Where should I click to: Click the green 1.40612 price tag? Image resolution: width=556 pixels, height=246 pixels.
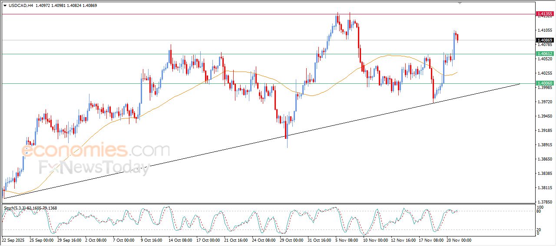click(x=545, y=54)
